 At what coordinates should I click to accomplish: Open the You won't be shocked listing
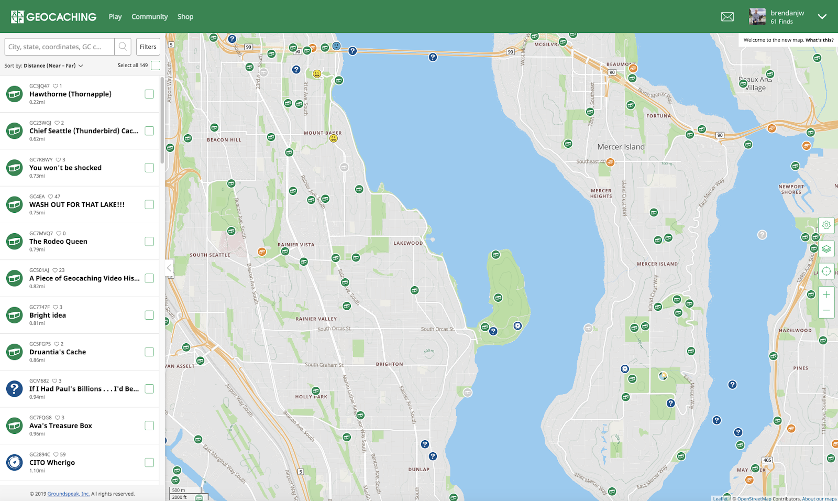click(65, 168)
